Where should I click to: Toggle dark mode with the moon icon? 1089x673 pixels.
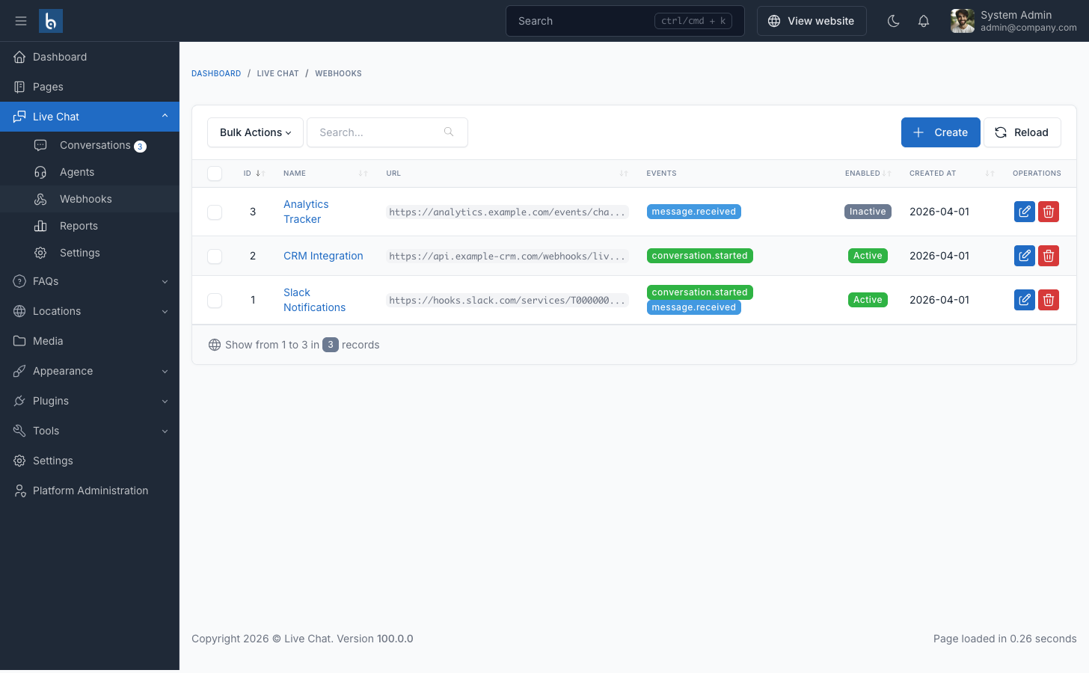(x=893, y=20)
